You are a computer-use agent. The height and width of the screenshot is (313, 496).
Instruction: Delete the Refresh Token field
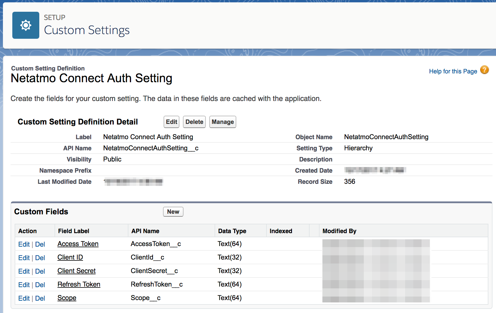[x=40, y=285]
